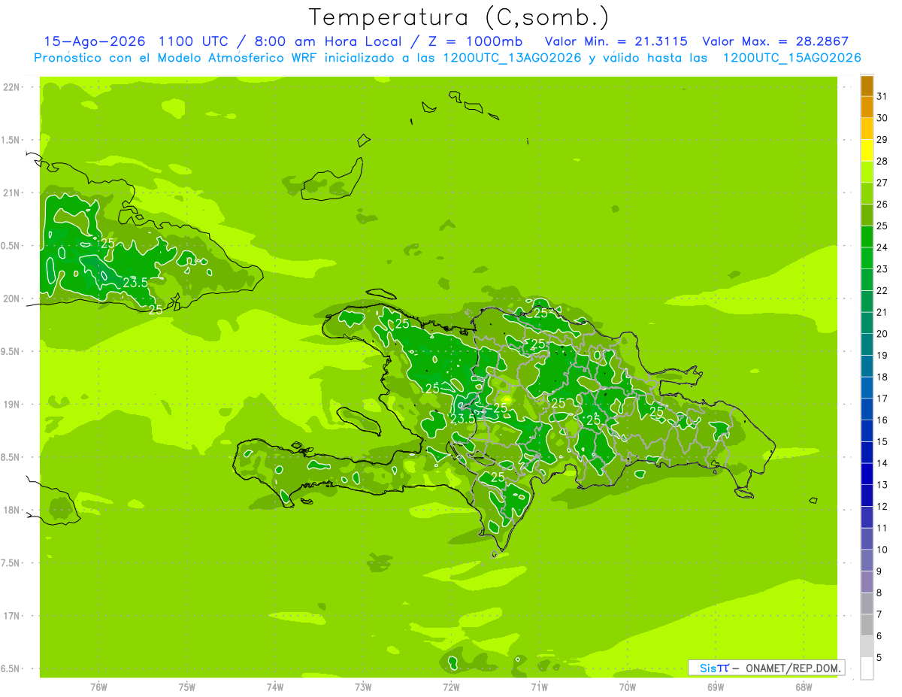Viewport: 902px width, 697px height.
Task: Click the lime legend swatch between 27 and 28
Action: pyautogui.click(x=867, y=172)
